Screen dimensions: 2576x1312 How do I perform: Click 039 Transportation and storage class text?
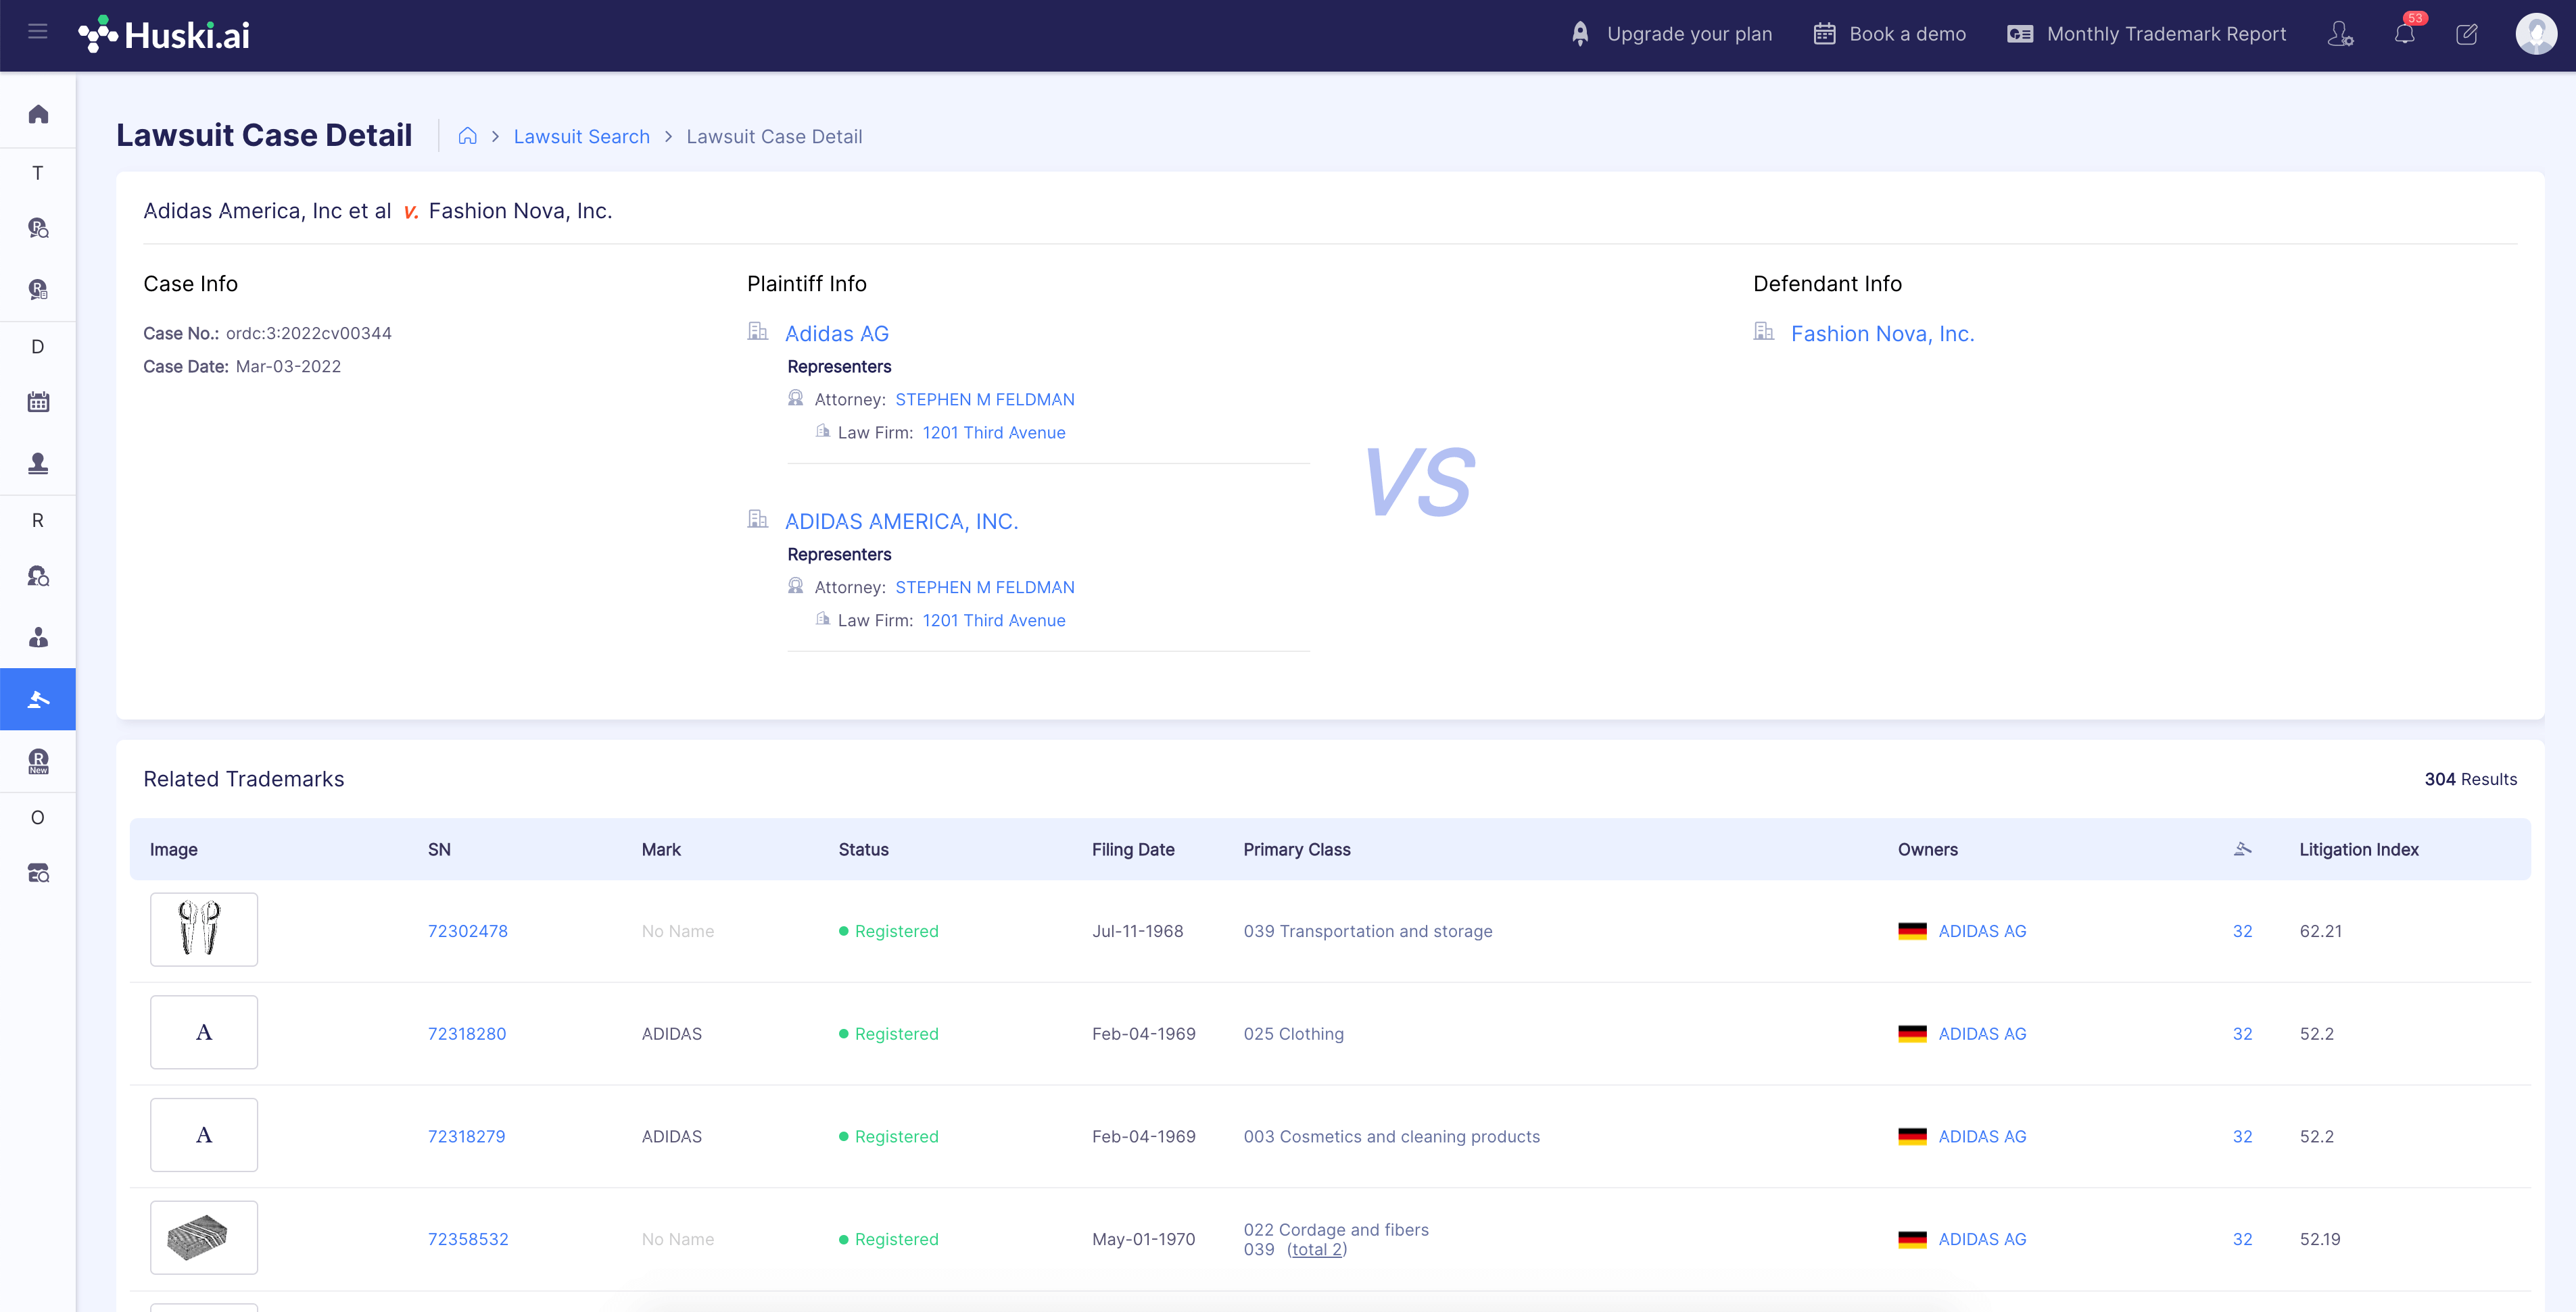click(1367, 931)
